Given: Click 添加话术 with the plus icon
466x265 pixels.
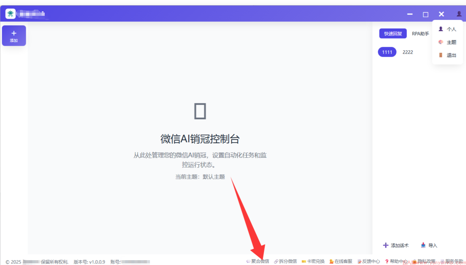Looking at the screenshot, I should 396,245.
